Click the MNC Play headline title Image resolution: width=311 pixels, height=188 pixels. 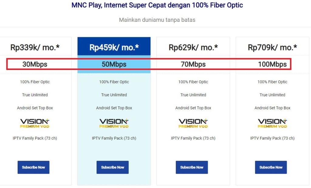(x=157, y=5)
